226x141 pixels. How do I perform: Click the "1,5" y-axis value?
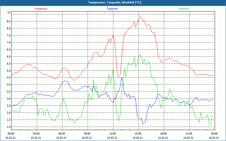point(9,120)
